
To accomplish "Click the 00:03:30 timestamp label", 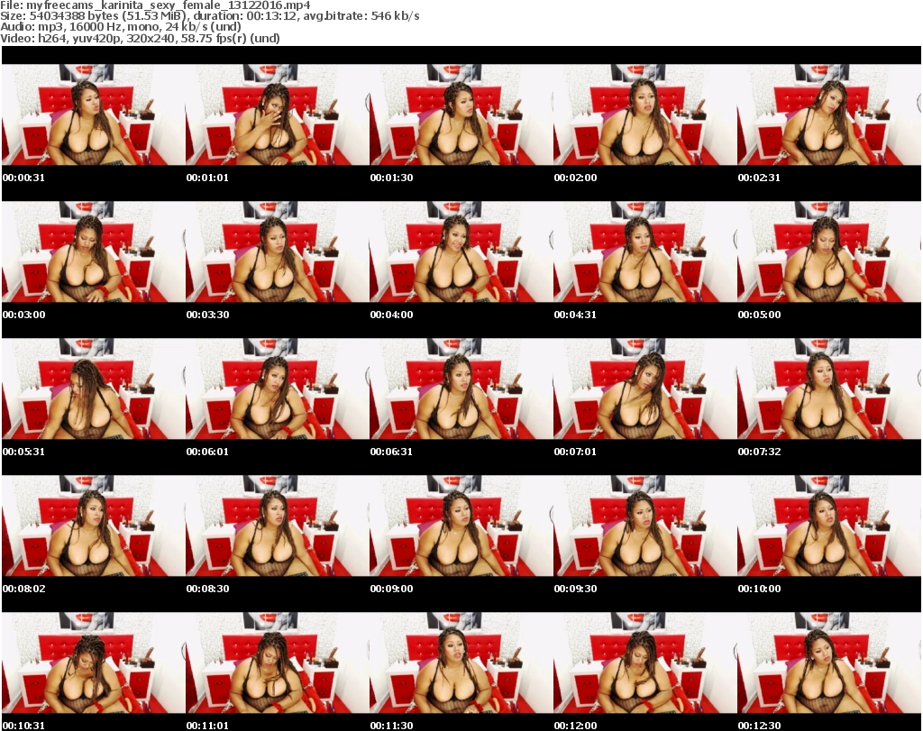I will 207,315.
